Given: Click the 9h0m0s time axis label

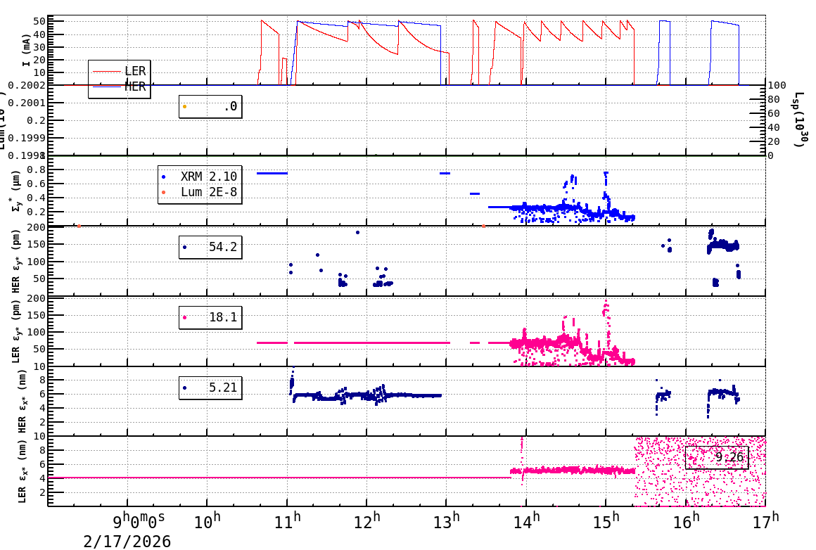Looking at the screenshot, I should [x=139, y=520].
